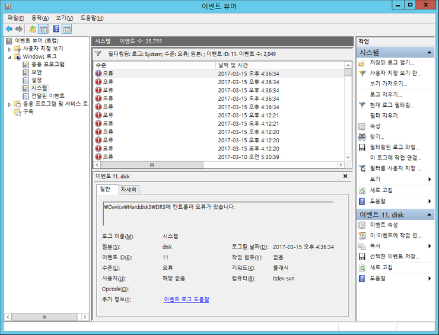Click event list horizontal scroll right arrow
439x335 pixels.
[x=341, y=165]
